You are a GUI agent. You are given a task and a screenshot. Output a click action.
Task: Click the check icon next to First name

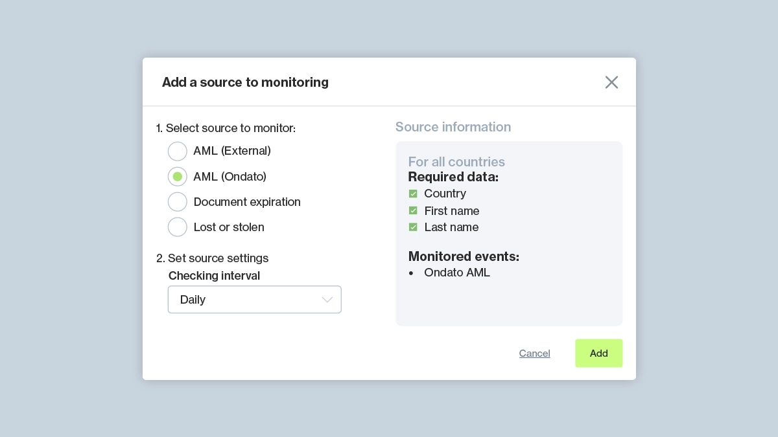413,210
